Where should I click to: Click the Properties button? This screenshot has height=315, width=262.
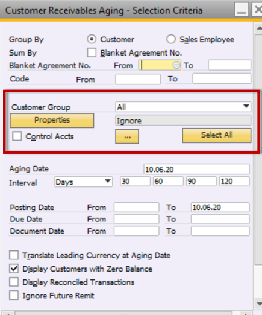(52, 120)
